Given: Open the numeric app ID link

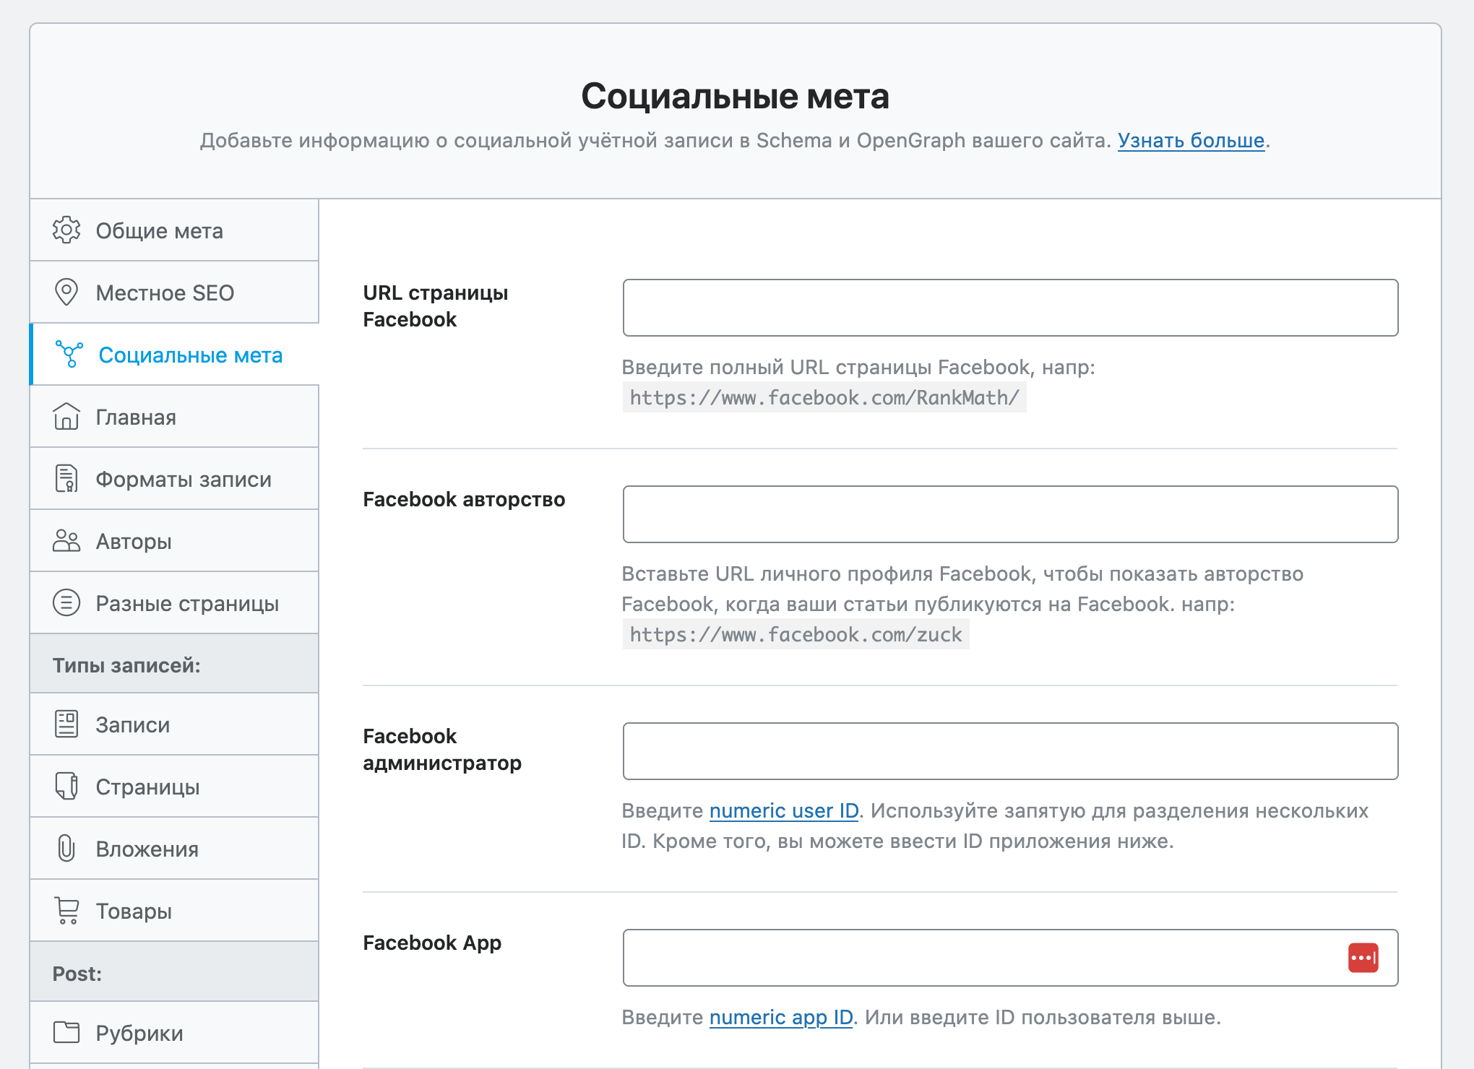Looking at the screenshot, I should [781, 1018].
